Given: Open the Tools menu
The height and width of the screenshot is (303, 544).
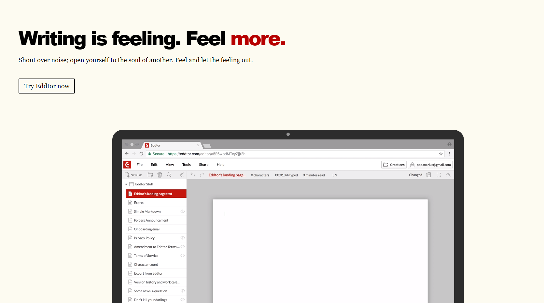Looking at the screenshot, I should pyautogui.click(x=187, y=165).
